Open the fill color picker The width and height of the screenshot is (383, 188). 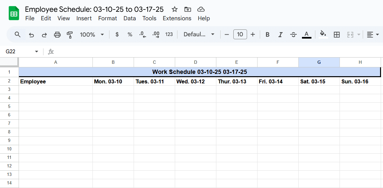pos(324,34)
